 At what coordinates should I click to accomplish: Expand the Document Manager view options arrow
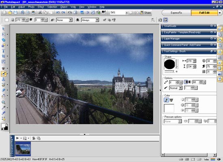(28, 138)
